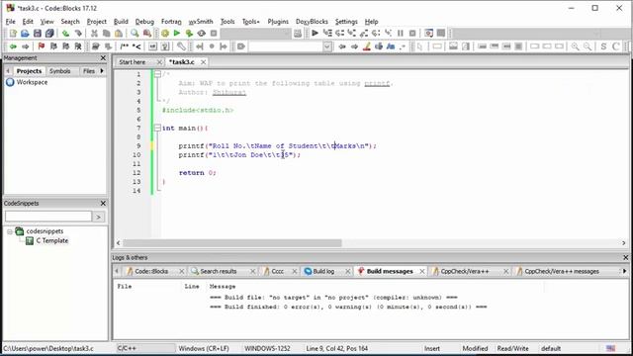
Task: Toggle search in selected text icon
Action: point(378,46)
